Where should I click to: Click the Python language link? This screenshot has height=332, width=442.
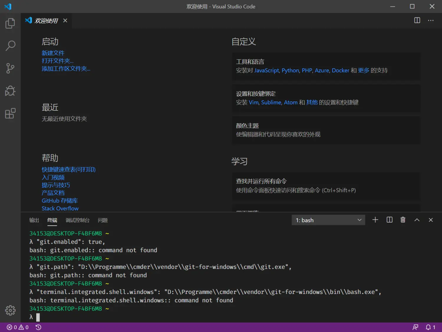tap(290, 71)
